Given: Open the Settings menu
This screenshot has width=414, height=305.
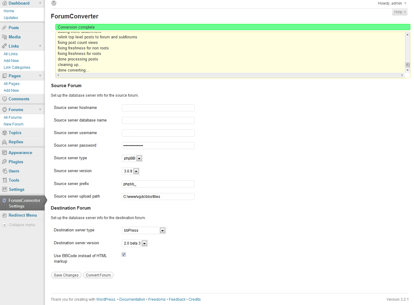Looking at the screenshot, I should [x=17, y=189].
